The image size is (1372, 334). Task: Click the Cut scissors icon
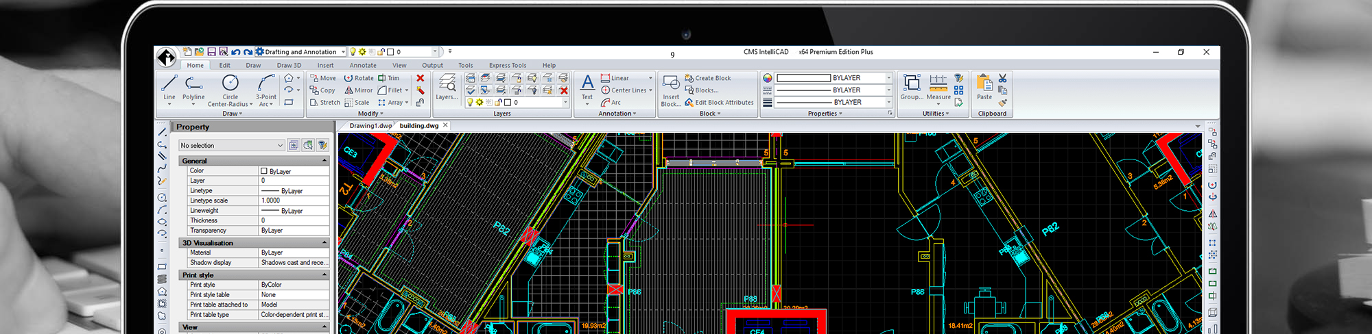coord(1003,78)
